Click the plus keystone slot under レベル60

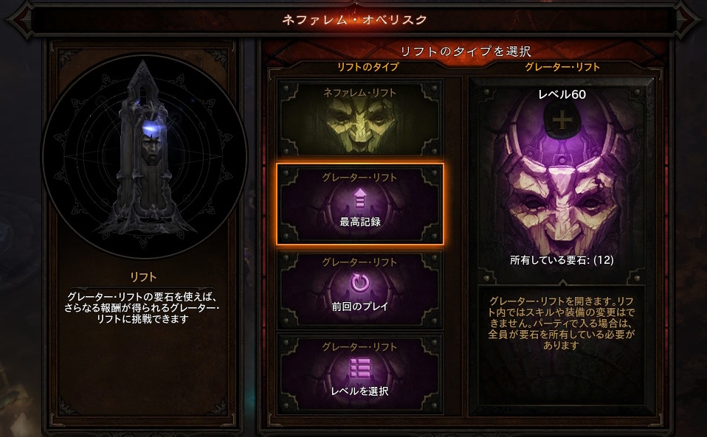562,121
